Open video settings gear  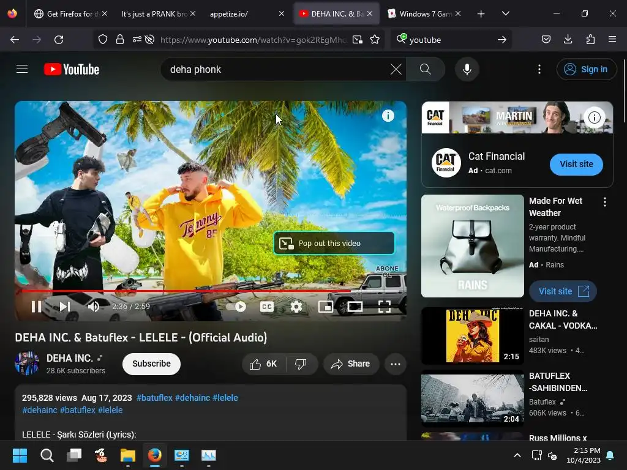click(296, 307)
